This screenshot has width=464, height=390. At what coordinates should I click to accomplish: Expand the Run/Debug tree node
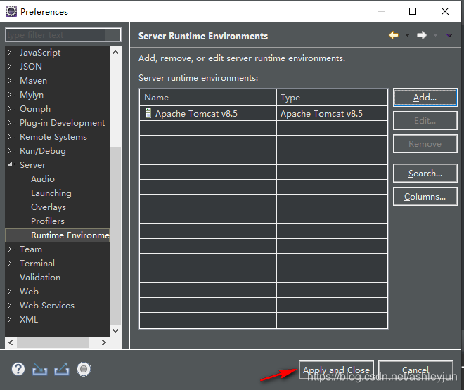9,150
